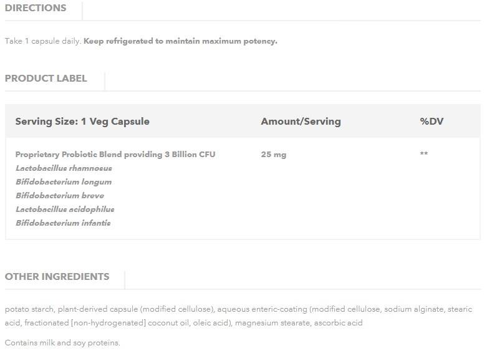487x351 pixels.
Task: Click the PRODUCT LABEL section heading
Action: [46, 79]
